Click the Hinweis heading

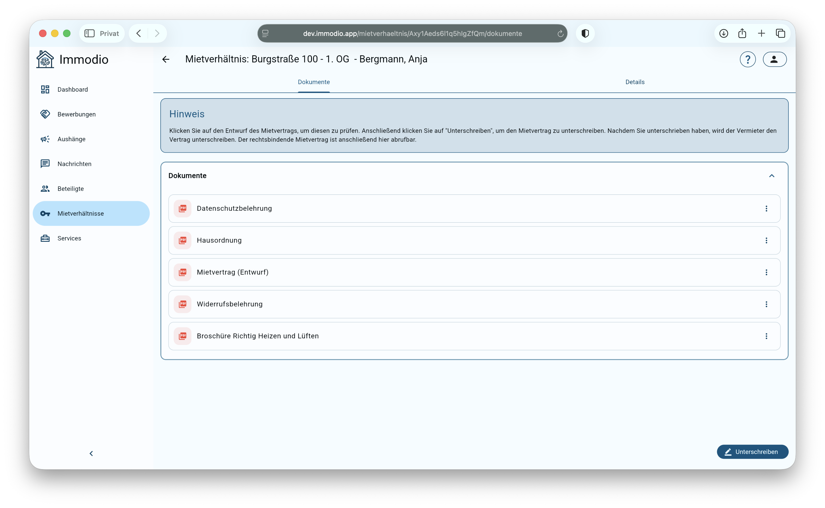[x=187, y=114]
